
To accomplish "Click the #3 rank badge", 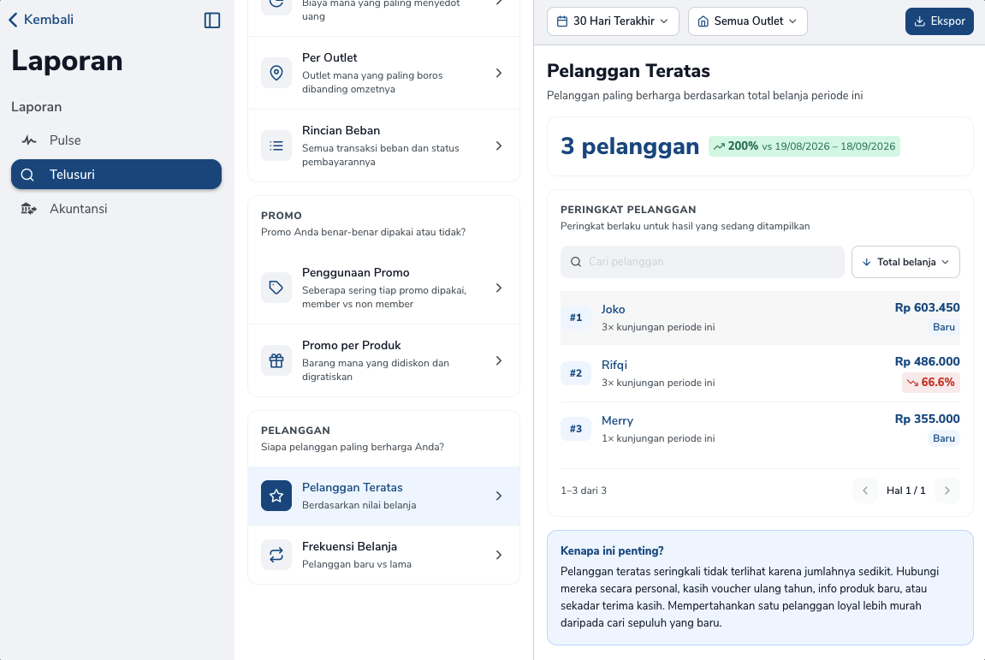I will (575, 429).
